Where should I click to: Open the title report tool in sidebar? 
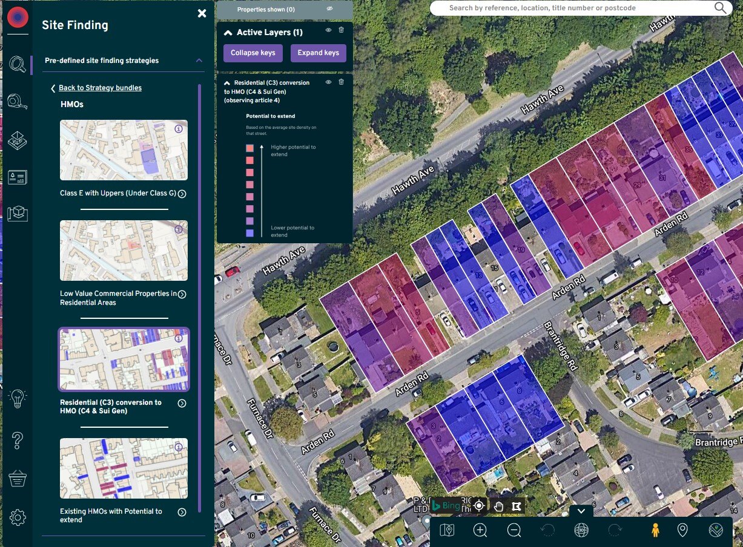(x=17, y=177)
